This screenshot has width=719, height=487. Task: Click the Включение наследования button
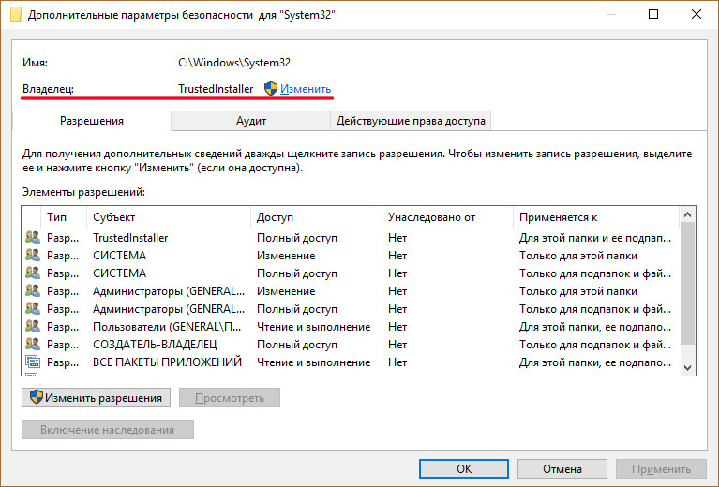[107, 430]
